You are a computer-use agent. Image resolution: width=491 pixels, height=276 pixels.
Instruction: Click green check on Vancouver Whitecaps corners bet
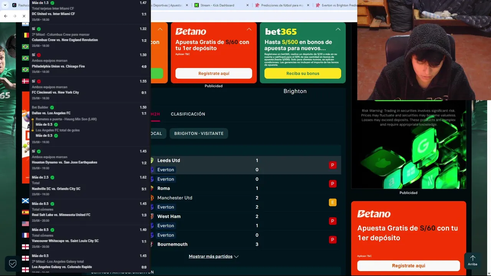pos(52,230)
